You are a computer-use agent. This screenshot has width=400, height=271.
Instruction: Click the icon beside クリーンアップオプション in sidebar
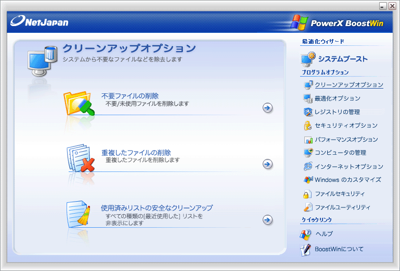click(308, 85)
